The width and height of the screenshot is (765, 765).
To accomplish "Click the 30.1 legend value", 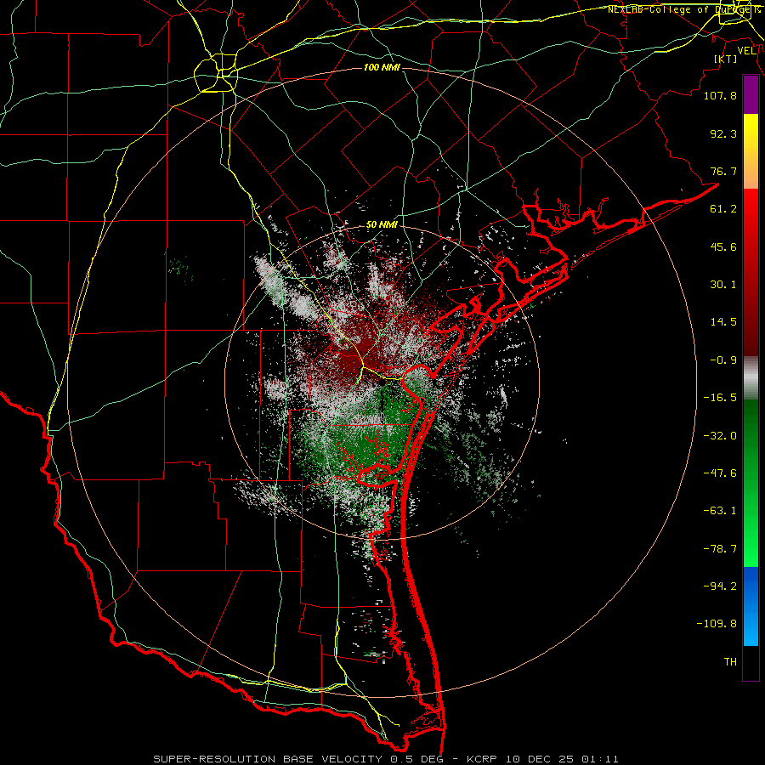I will tap(723, 285).
